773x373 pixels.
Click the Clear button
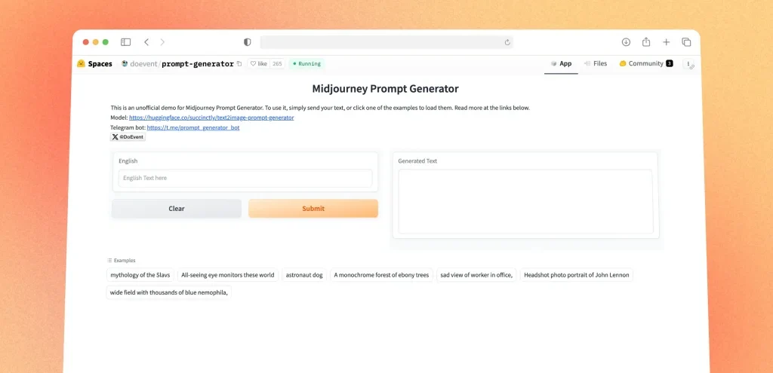177,209
